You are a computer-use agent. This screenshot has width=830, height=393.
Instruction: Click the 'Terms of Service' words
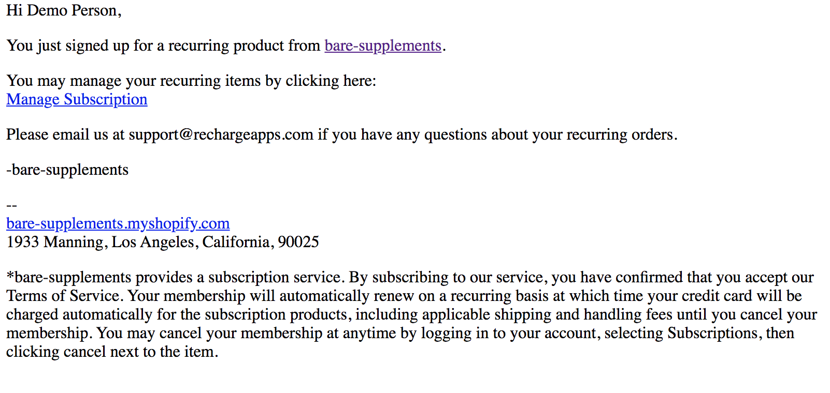[63, 296]
